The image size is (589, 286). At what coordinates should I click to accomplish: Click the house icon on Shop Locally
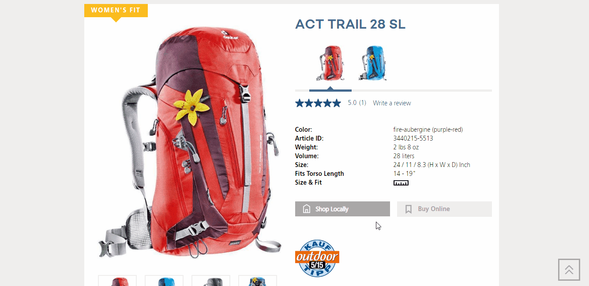307,209
